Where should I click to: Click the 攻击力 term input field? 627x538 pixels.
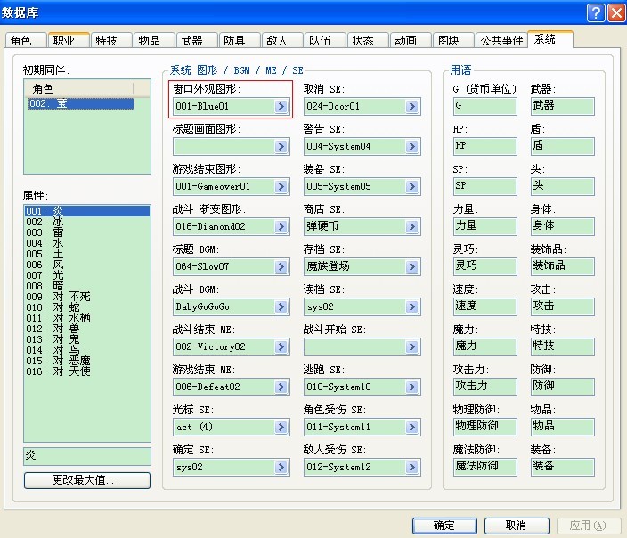pos(485,387)
